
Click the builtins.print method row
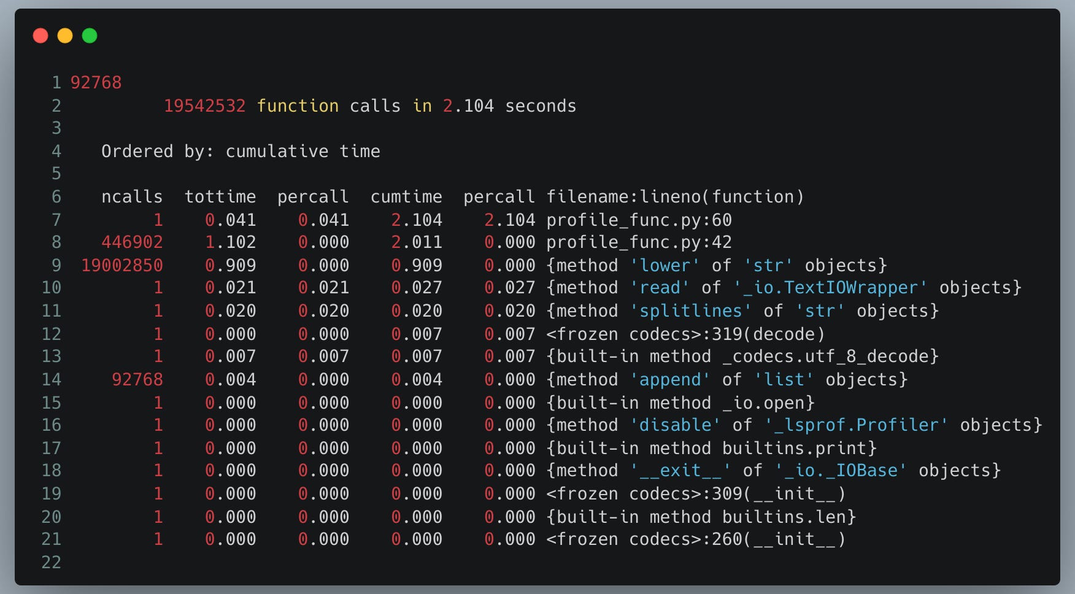click(711, 448)
